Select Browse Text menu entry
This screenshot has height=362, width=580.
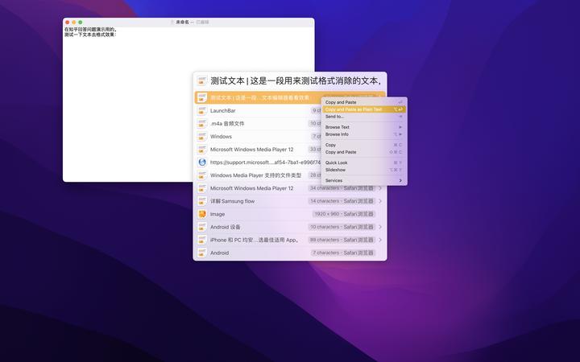364,127
